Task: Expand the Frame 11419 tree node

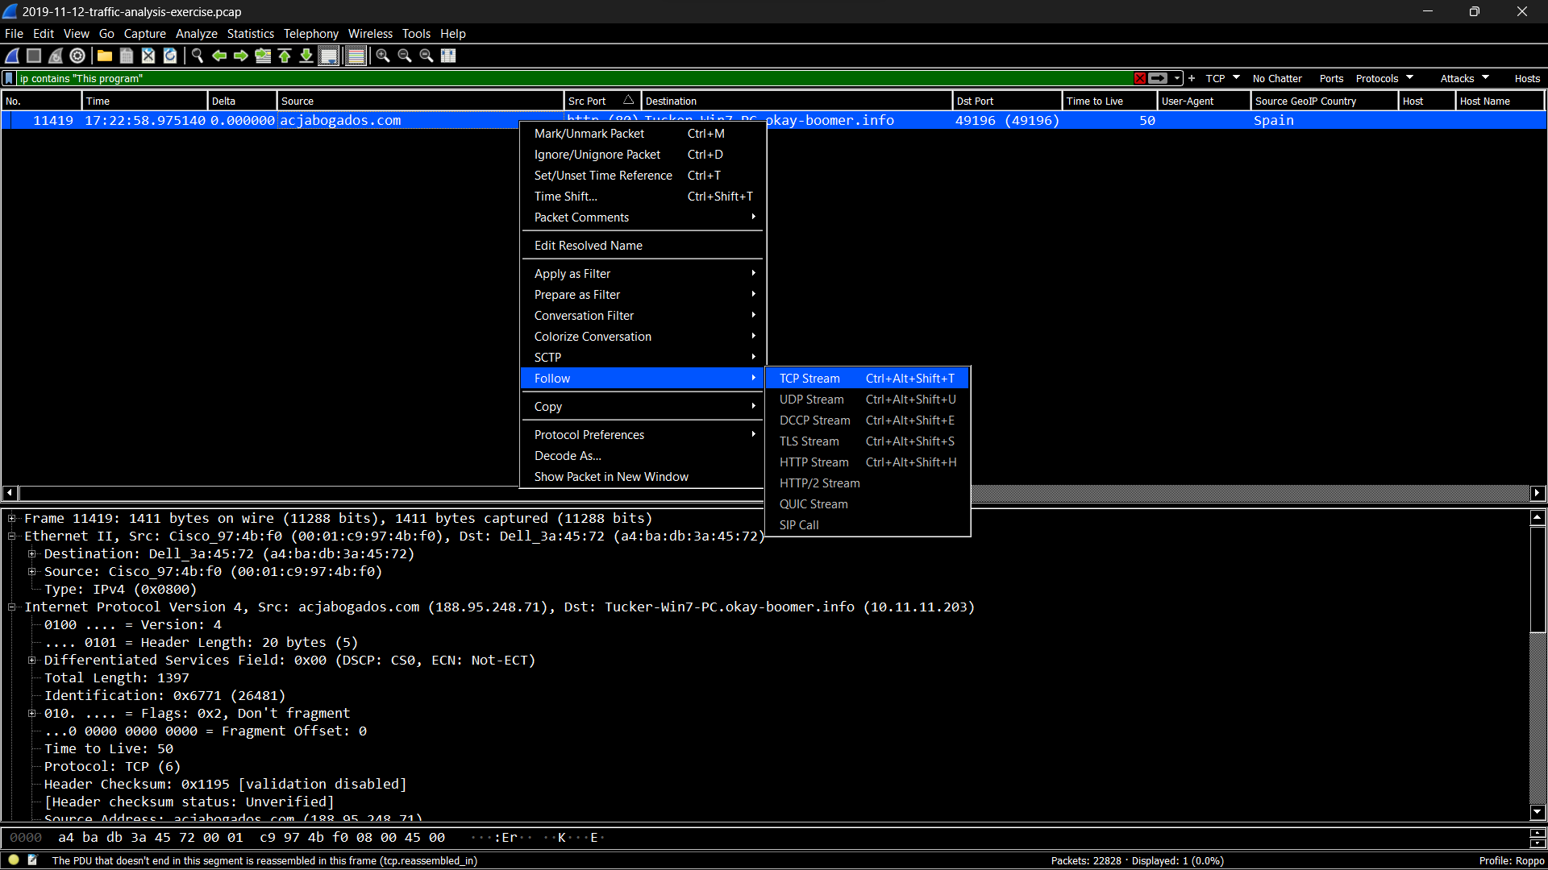Action: click(12, 519)
